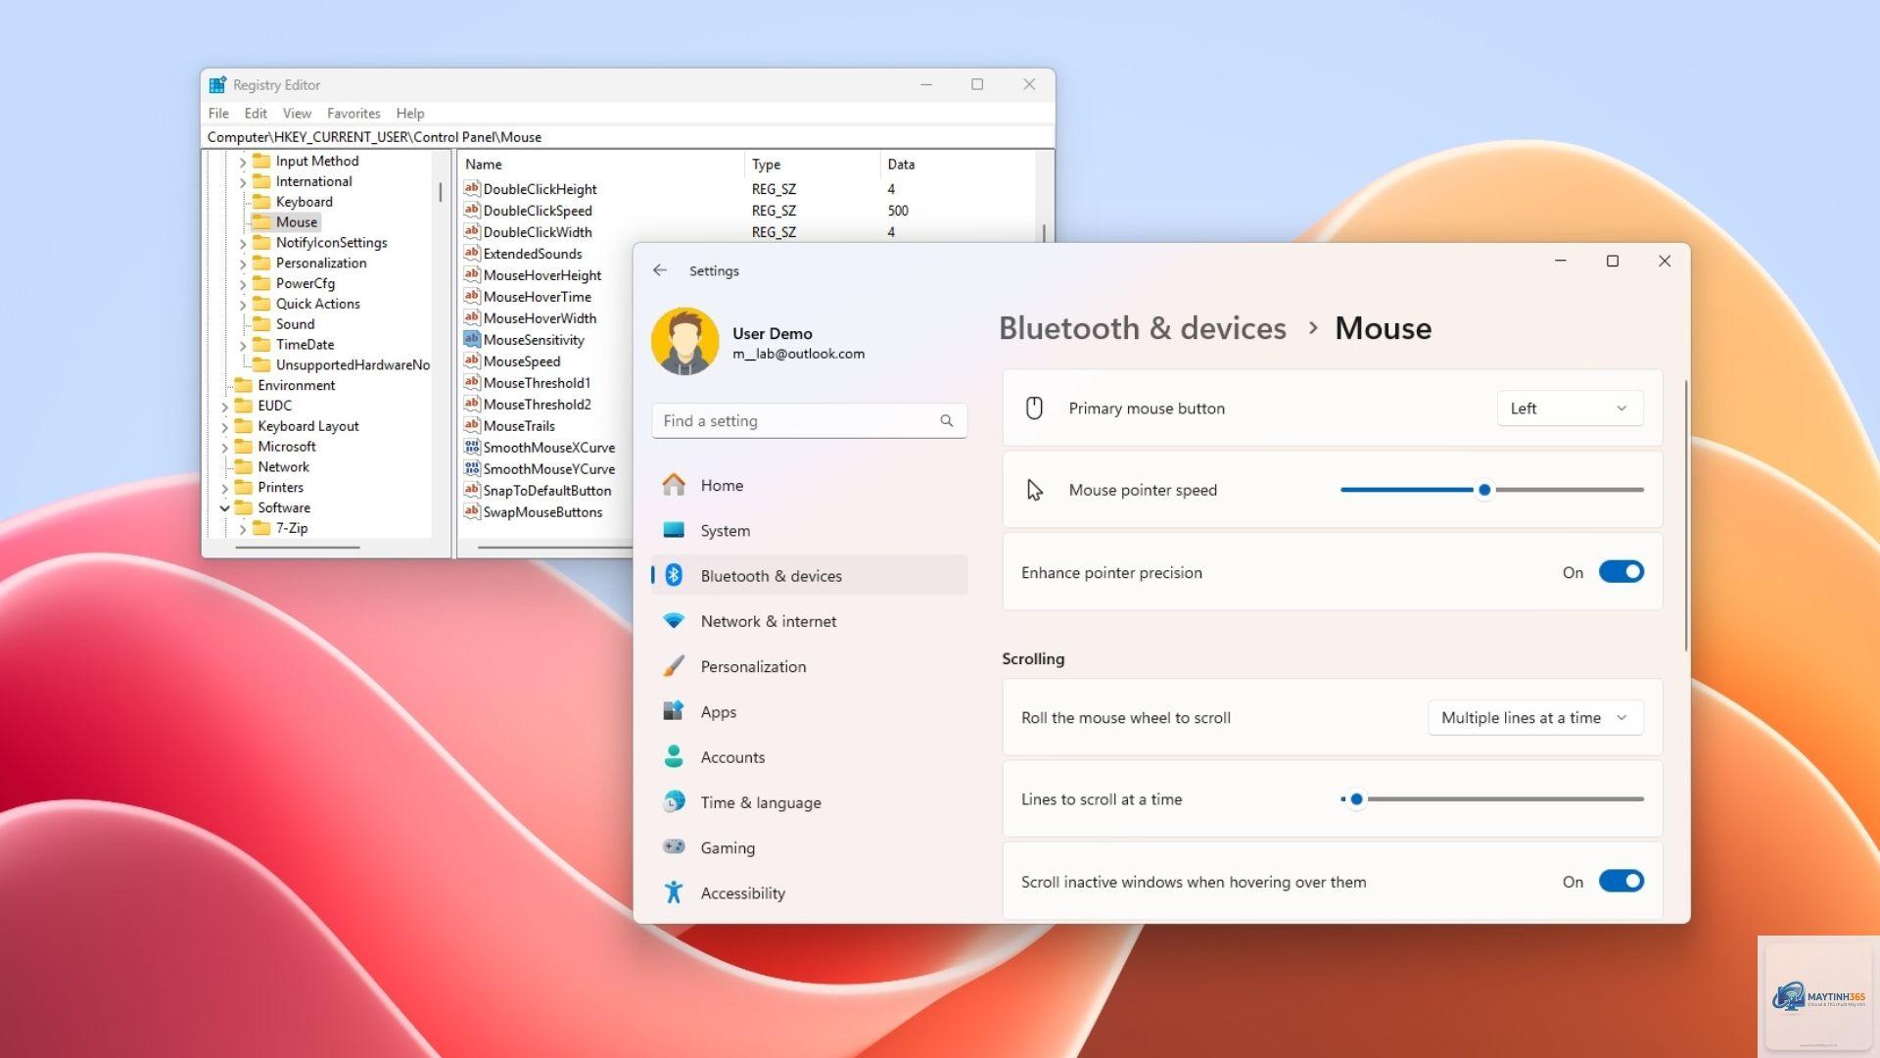Adjust Lines to scroll at a time slider
Screen dimensions: 1880x1058
[1492, 799]
